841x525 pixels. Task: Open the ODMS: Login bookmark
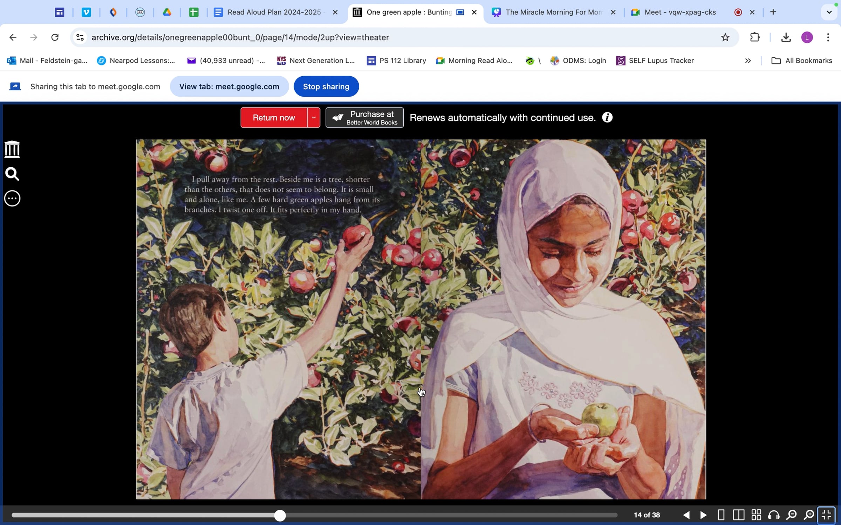coord(578,61)
